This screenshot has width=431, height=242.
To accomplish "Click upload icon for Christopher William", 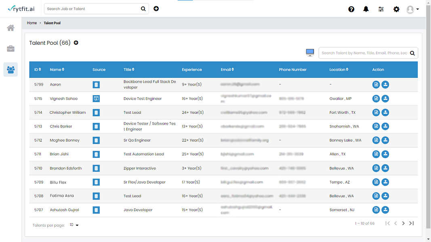I will coord(385,113).
